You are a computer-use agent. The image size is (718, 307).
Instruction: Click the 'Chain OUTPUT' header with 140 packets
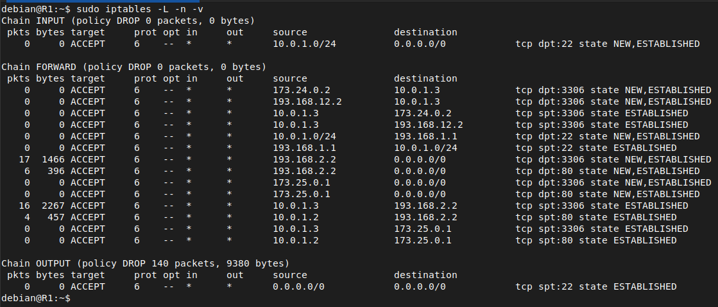pos(145,263)
